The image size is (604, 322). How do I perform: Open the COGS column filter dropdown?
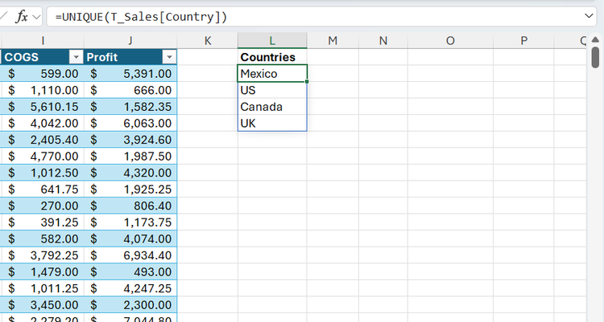76,57
